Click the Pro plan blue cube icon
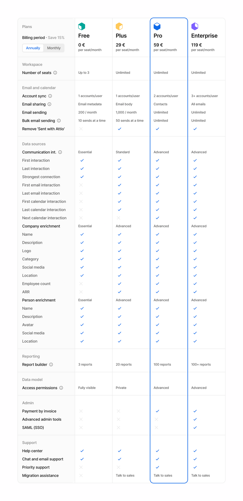Image resolution: width=243 pixels, height=501 pixels. 157,26
